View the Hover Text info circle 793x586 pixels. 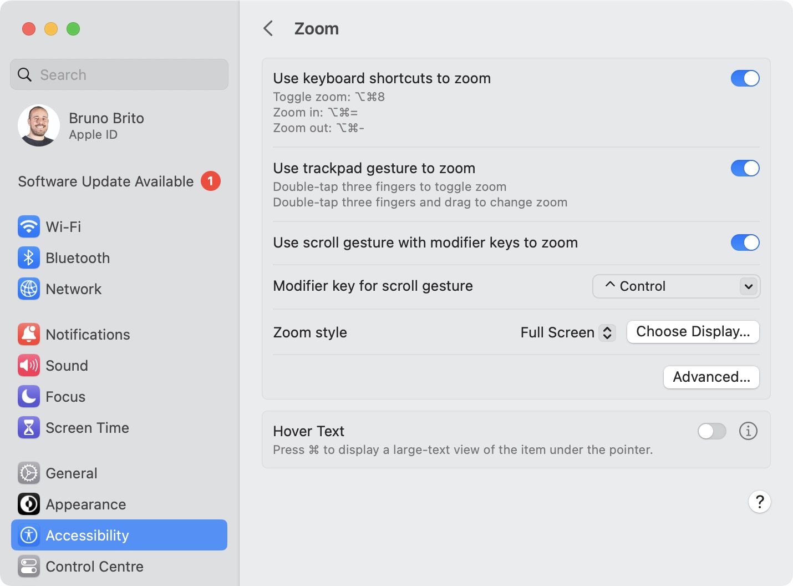click(x=748, y=431)
